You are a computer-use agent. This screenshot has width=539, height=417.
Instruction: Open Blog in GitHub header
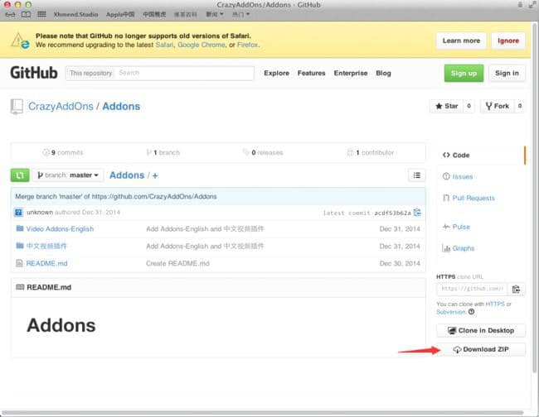[383, 73]
